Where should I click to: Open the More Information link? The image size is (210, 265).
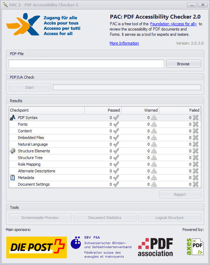point(124,43)
